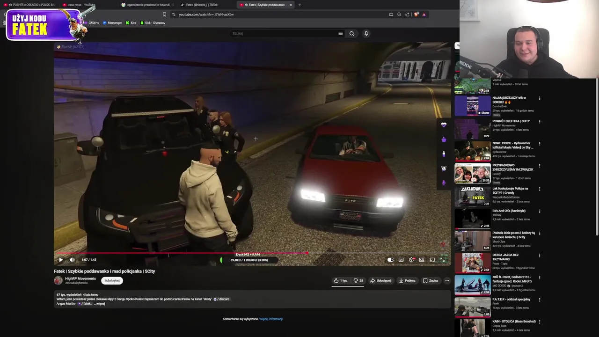Open the Kick bookmark

point(131,23)
